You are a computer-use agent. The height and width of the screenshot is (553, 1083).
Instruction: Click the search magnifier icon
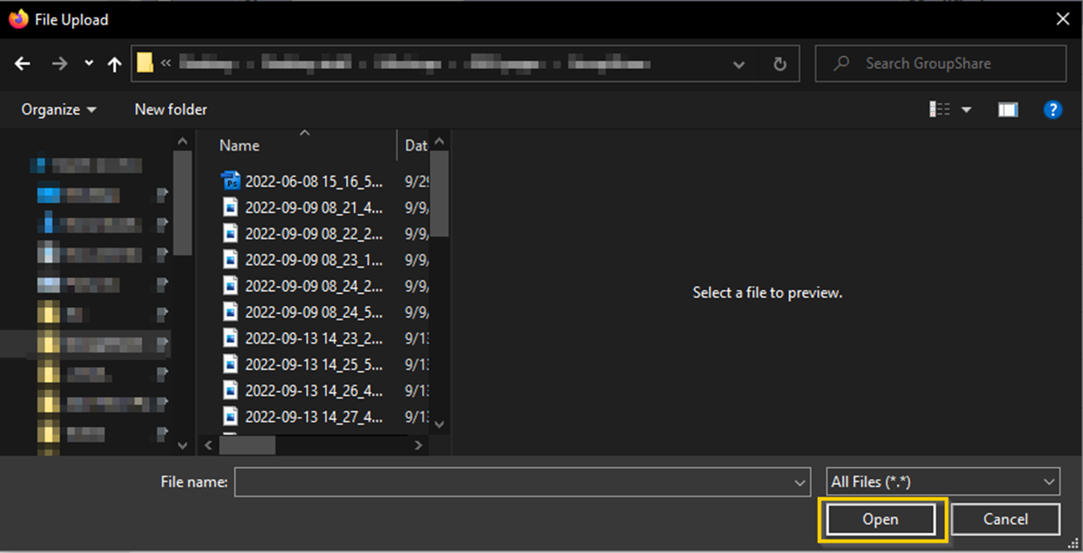coord(841,63)
